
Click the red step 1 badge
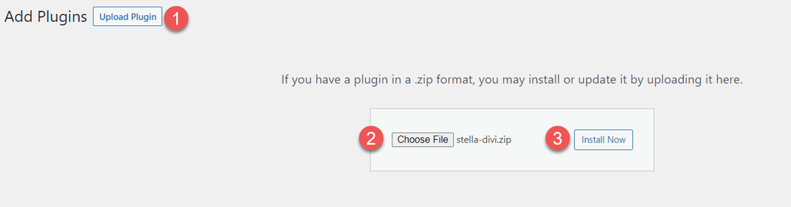click(176, 18)
